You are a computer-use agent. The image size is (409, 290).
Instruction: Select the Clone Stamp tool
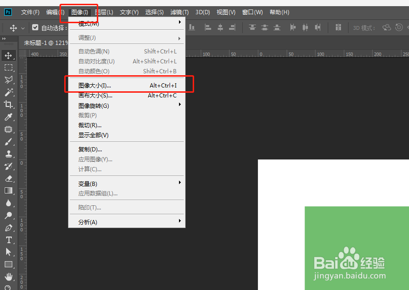9,154
